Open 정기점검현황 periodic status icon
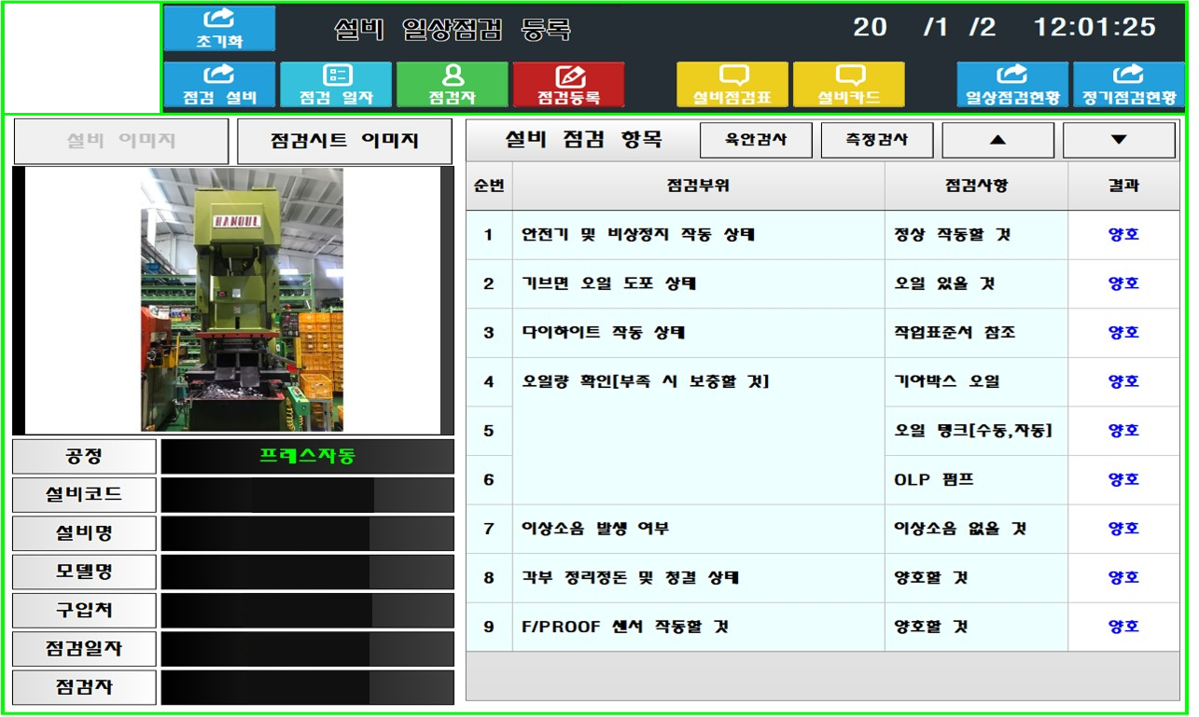The image size is (1199, 717). tap(1130, 84)
